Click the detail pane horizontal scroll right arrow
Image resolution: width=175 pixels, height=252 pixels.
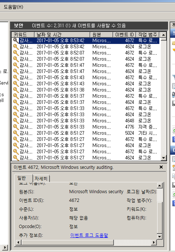(x=154, y=242)
